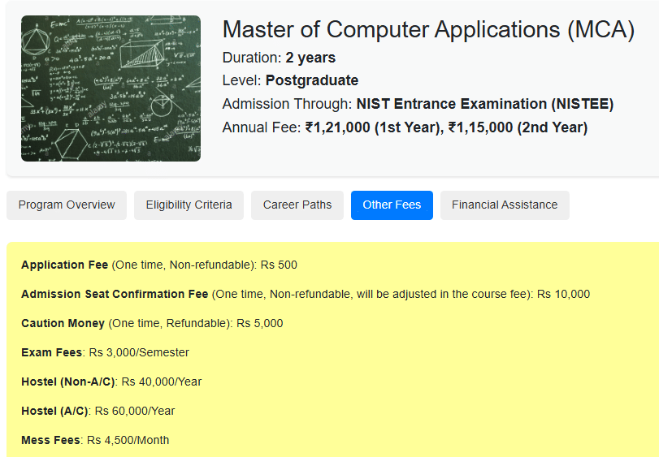
Task: Click the Postgraduate level text
Action: coord(312,80)
